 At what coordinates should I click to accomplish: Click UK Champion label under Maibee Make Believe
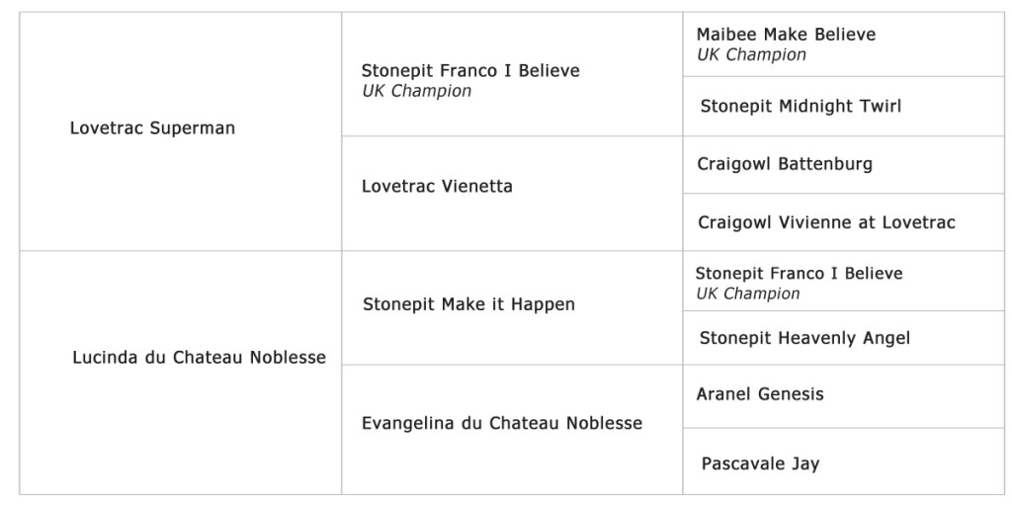(751, 55)
